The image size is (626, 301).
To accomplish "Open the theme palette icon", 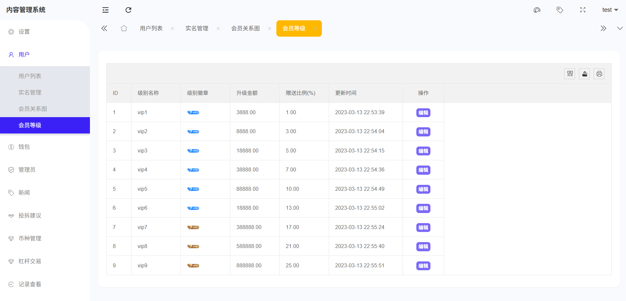I will click(537, 10).
